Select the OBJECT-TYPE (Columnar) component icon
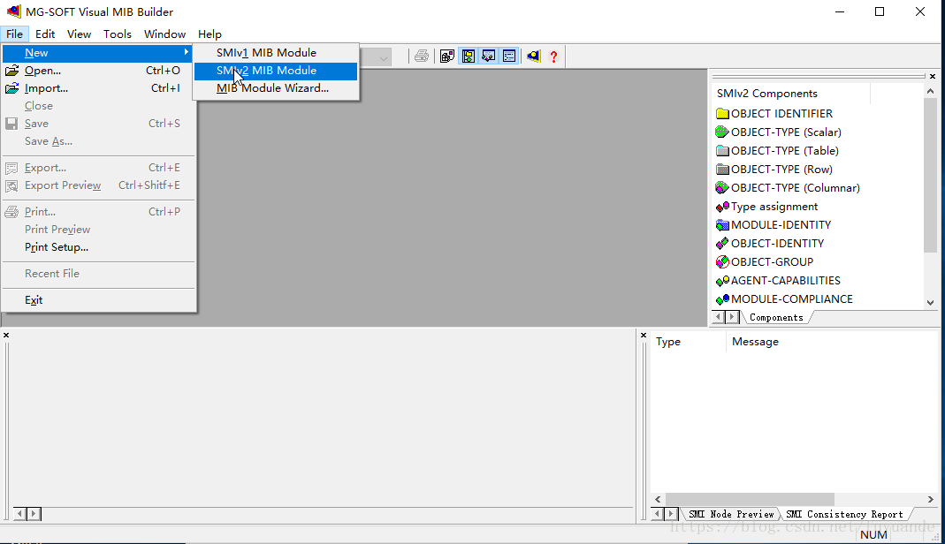 722,188
